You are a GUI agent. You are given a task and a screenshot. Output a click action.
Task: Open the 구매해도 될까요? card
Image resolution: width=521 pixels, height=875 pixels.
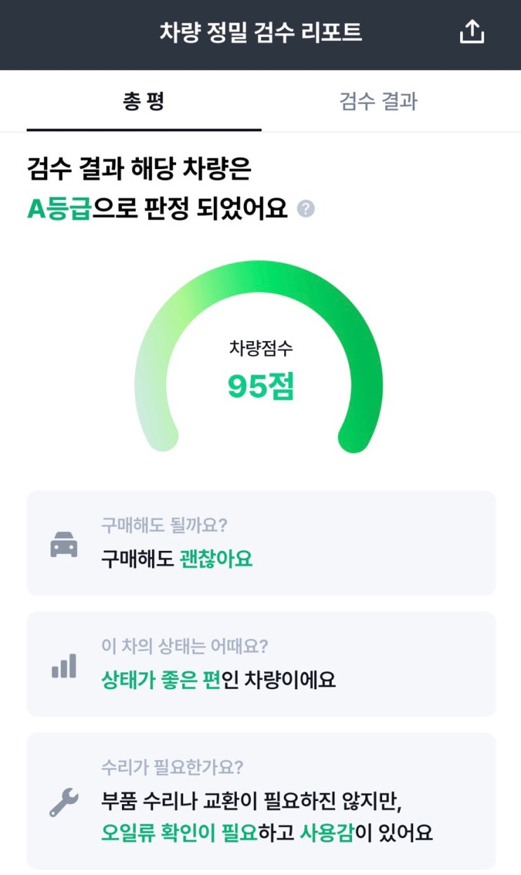pos(261,542)
